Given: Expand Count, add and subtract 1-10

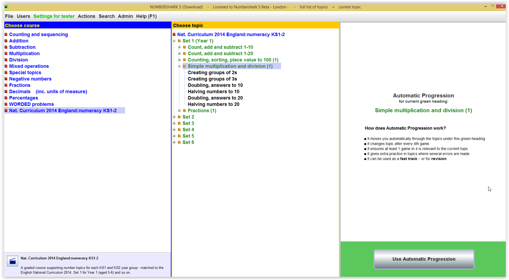Looking at the screenshot, I should click(x=179, y=47).
